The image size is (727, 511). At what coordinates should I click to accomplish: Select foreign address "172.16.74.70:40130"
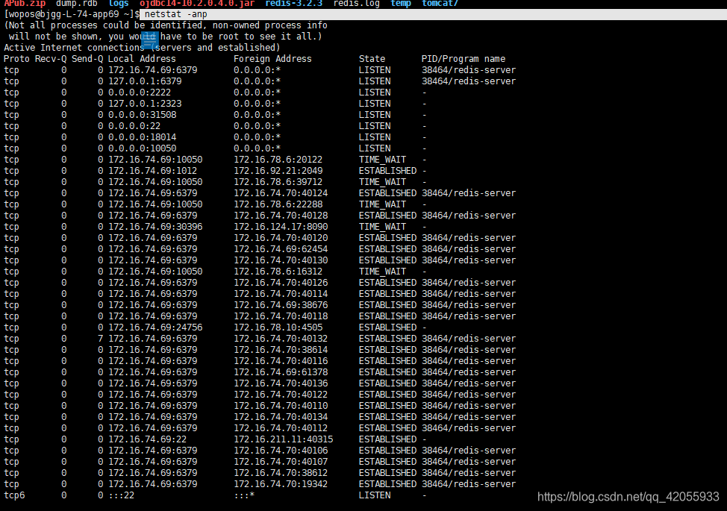click(281, 260)
